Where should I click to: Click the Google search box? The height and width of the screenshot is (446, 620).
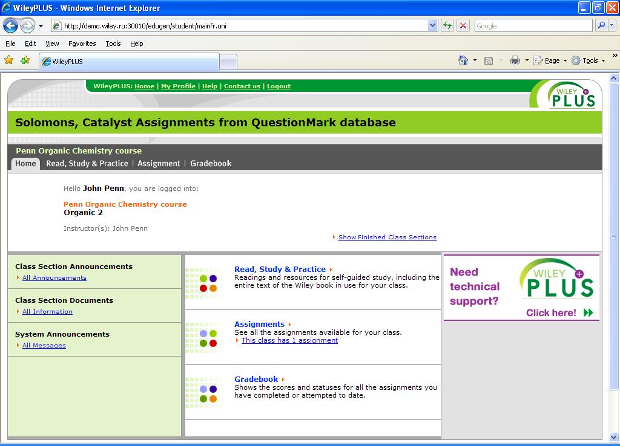[533, 26]
